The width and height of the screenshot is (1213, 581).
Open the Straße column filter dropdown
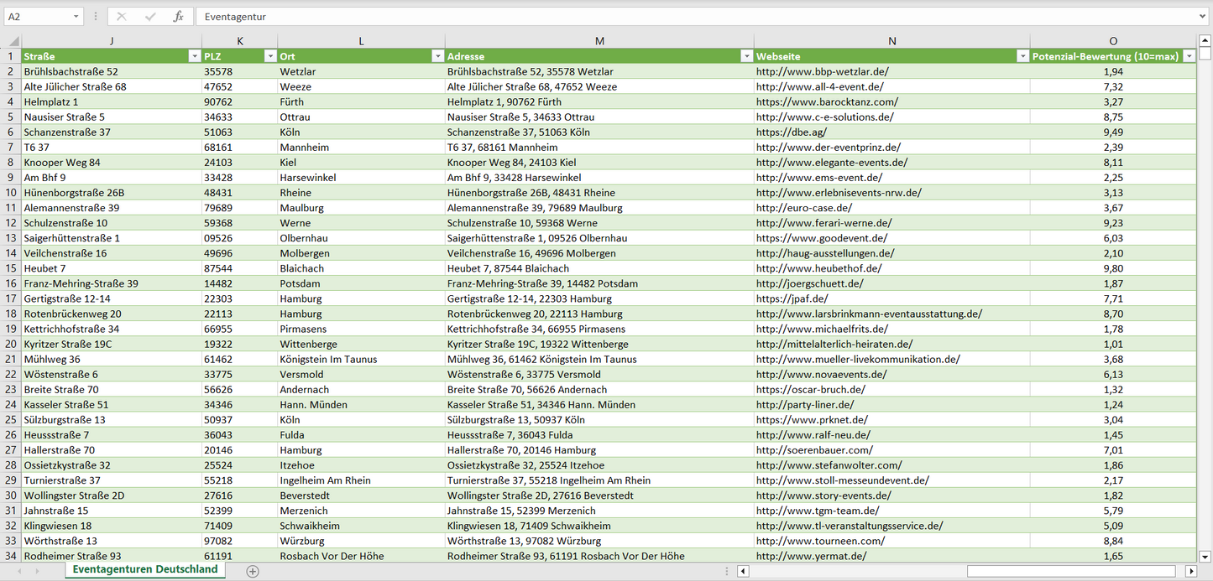click(x=194, y=56)
